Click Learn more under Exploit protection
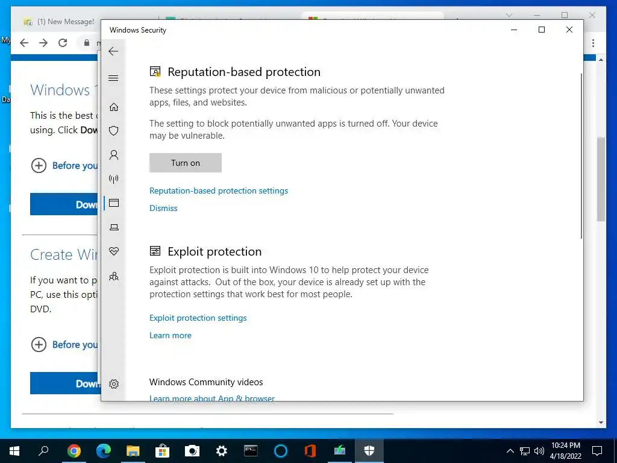 click(x=171, y=335)
